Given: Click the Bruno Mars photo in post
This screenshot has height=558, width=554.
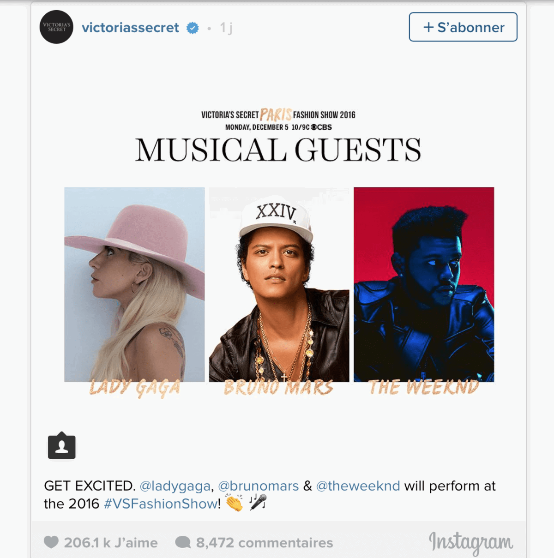Looking at the screenshot, I should point(279,284).
